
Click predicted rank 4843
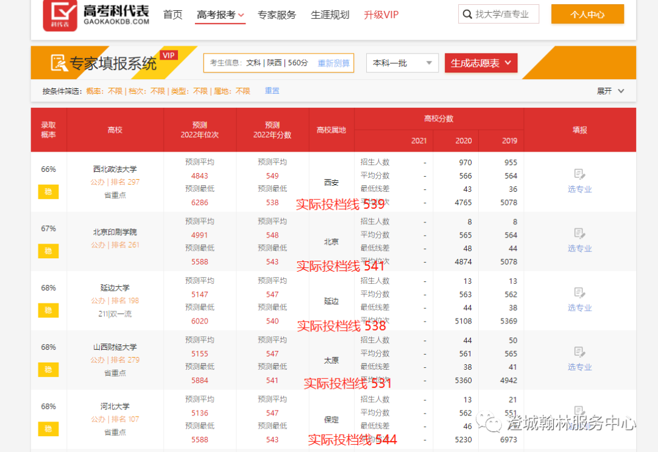coord(200,176)
